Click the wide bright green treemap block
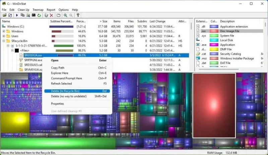The height and width of the screenshot is (155, 268). 58,143
